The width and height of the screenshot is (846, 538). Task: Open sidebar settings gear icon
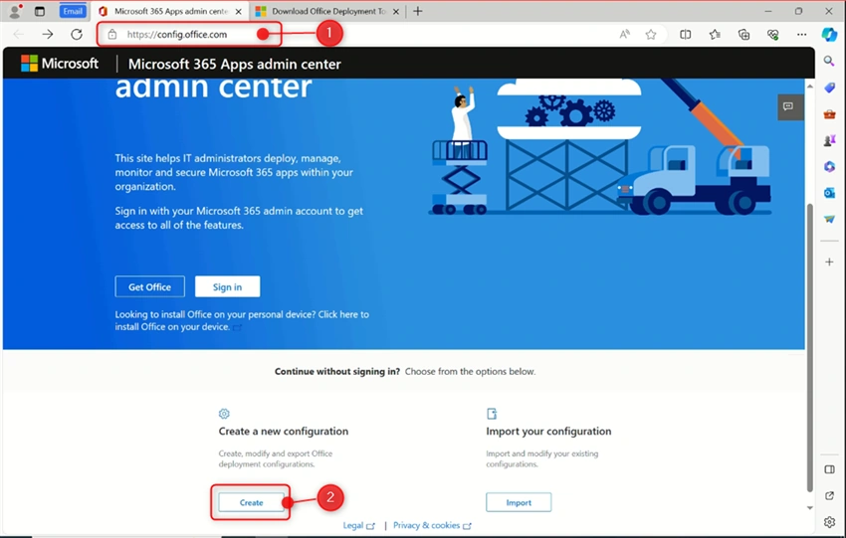pyautogui.click(x=829, y=522)
